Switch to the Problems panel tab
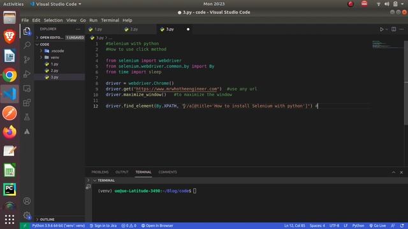The image size is (408, 229). (100, 172)
